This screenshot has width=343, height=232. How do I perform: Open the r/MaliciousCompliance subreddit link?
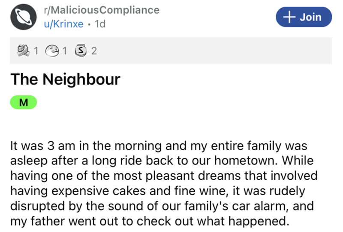(102, 10)
